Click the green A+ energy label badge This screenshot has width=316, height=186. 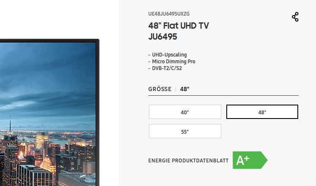pos(250,160)
